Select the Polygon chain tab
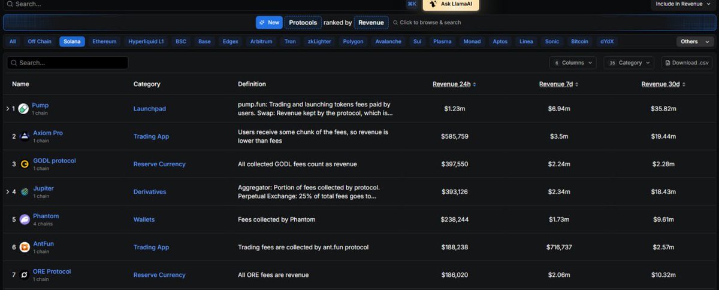Screen dimensions: 719x290 pos(353,42)
